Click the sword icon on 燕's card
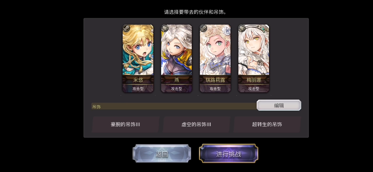 click(x=165, y=28)
